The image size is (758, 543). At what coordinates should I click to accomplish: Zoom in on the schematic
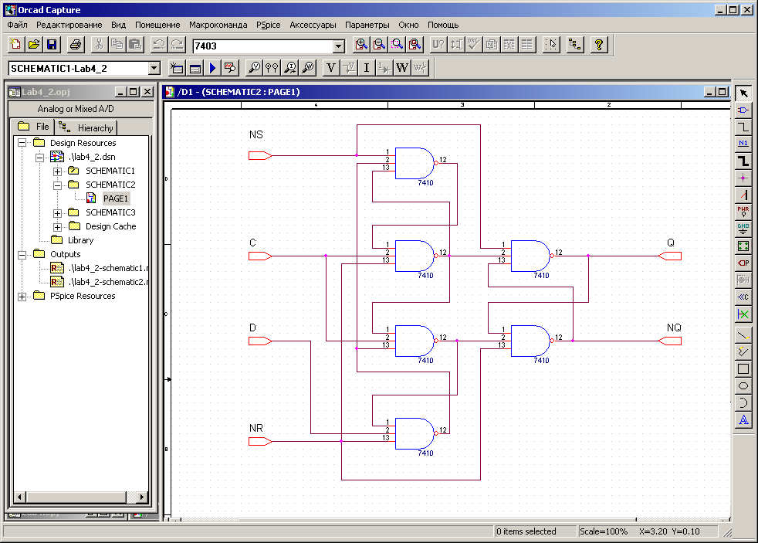pyautogui.click(x=360, y=45)
